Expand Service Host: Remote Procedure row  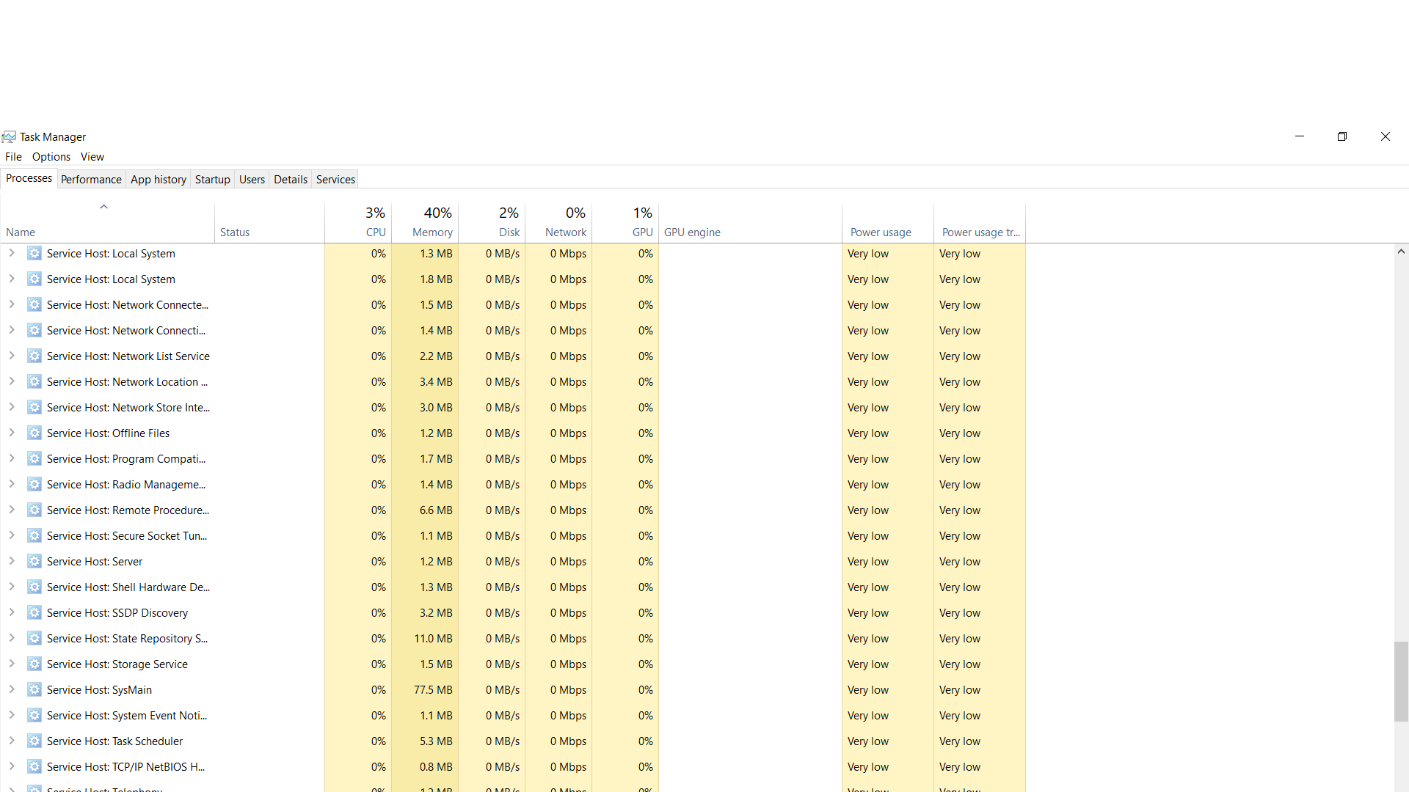12,510
